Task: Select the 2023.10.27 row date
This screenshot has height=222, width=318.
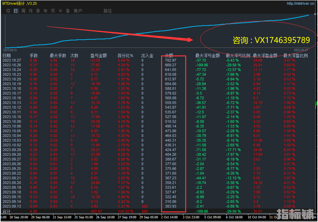Action: (x=12, y=60)
